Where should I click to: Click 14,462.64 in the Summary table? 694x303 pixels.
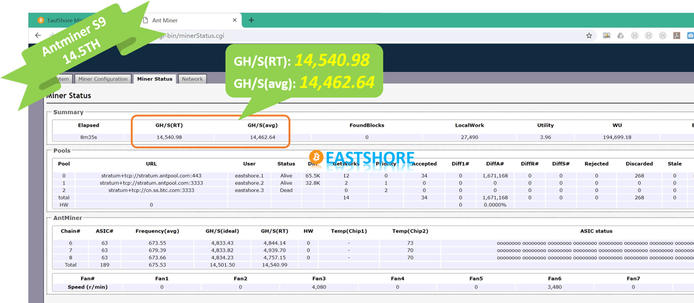[262, 137]
